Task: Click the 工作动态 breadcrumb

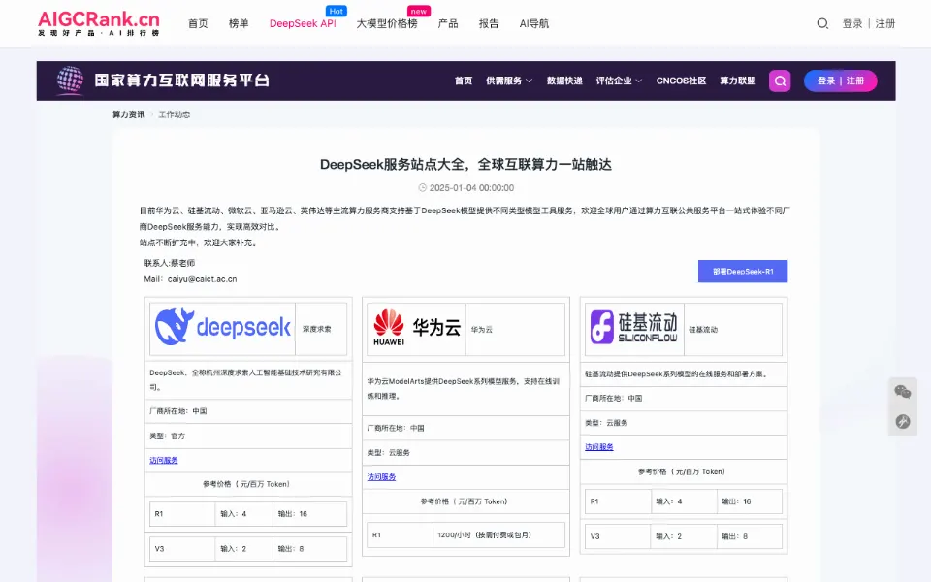Action: (174, 114)
